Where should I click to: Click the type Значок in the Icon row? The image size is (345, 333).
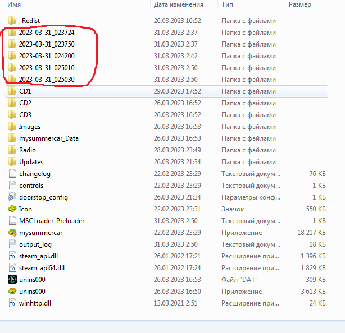[233, 209]
